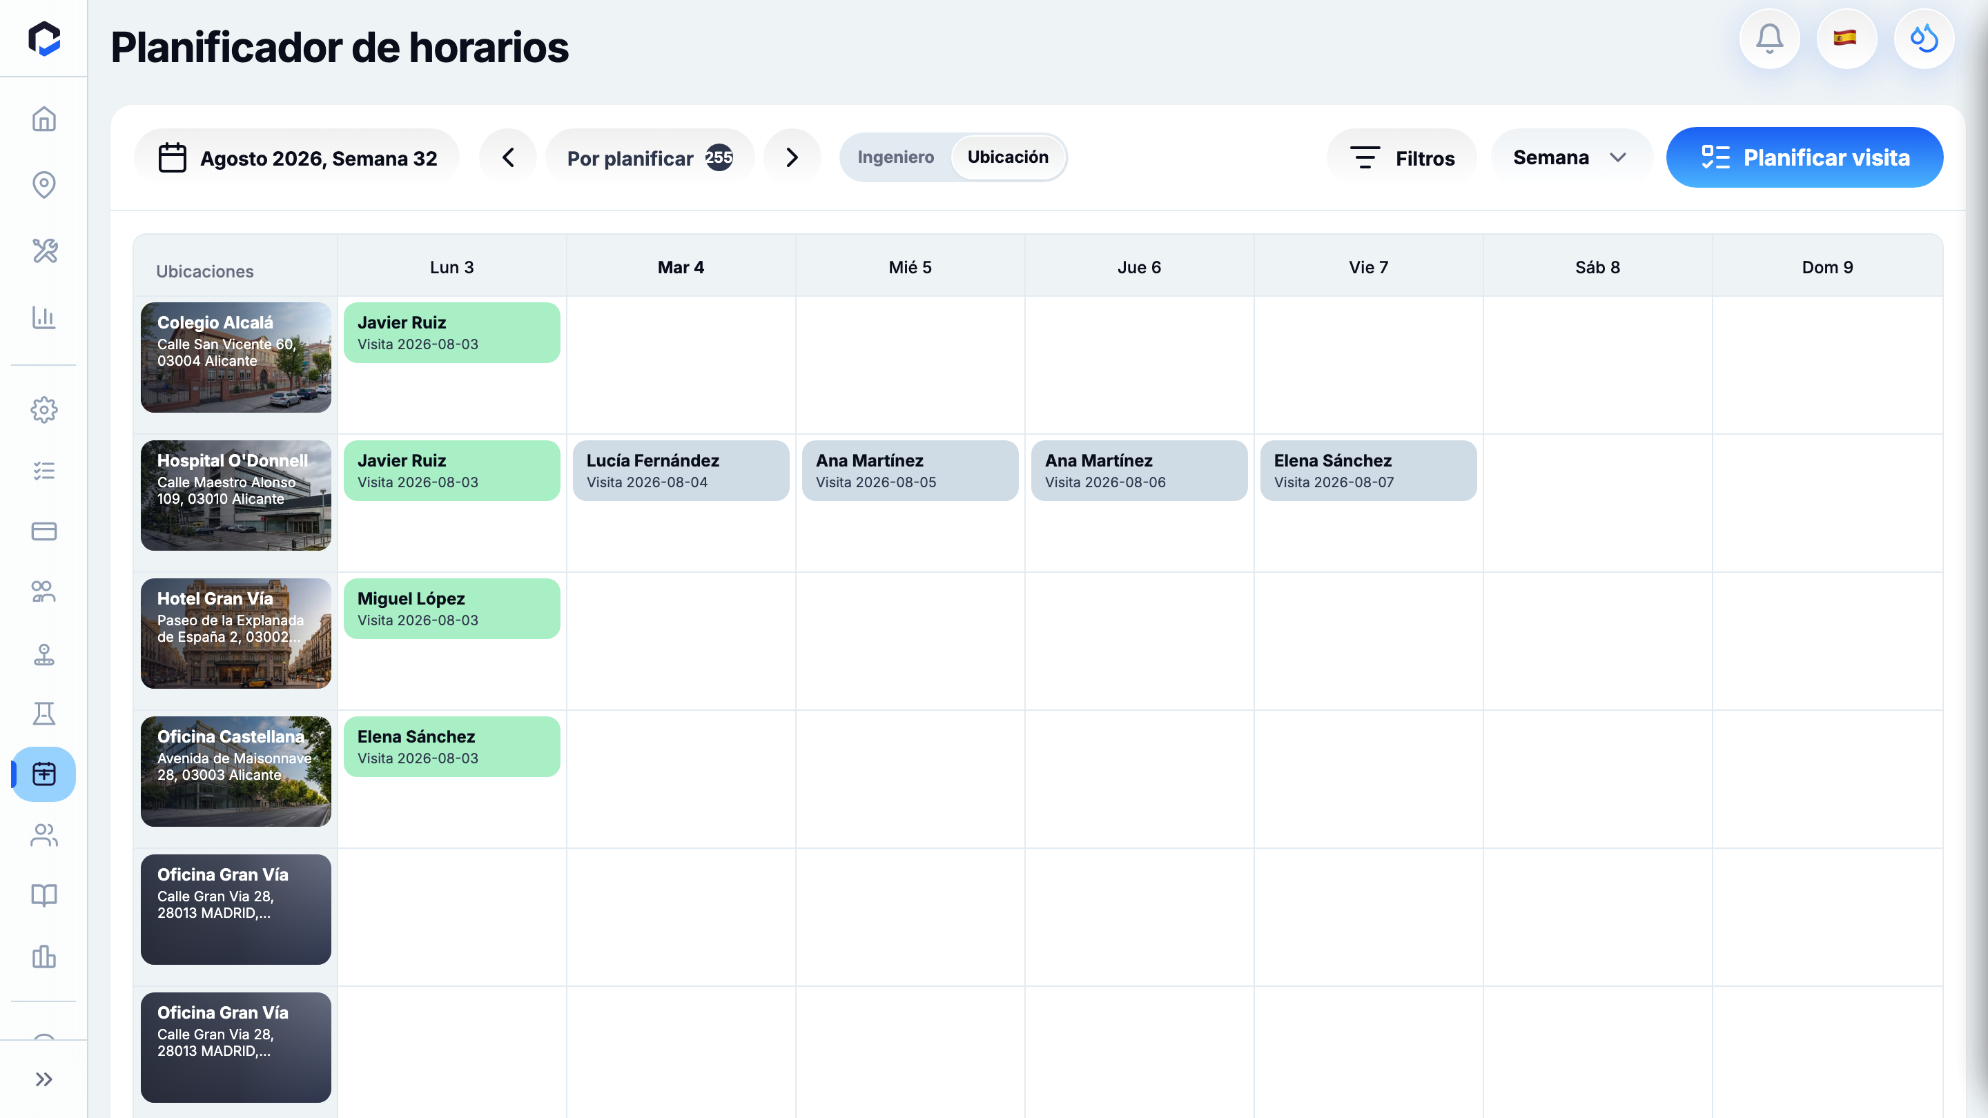Viewport: 1988px width, 1118px height.
Task: Open the home icon in sidebar
Action: [x=44, y=119]
